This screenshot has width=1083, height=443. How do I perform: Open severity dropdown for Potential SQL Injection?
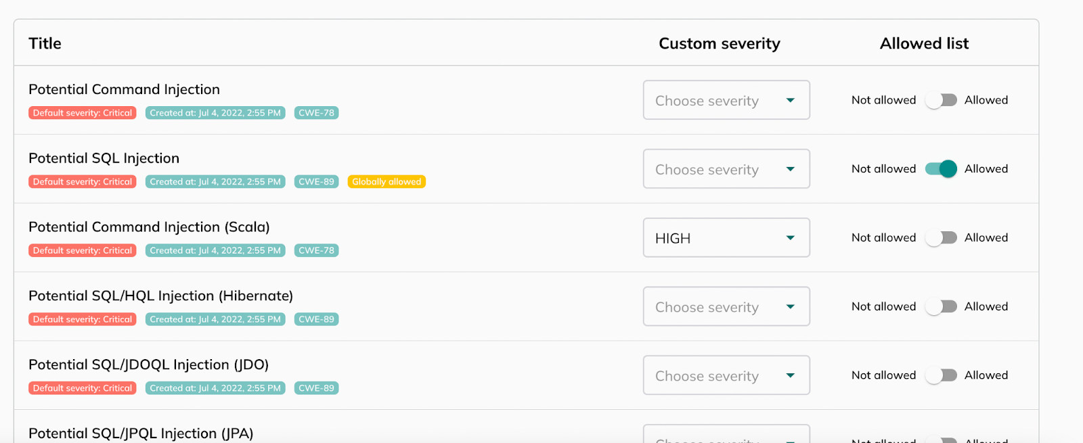tap(726, 169)
